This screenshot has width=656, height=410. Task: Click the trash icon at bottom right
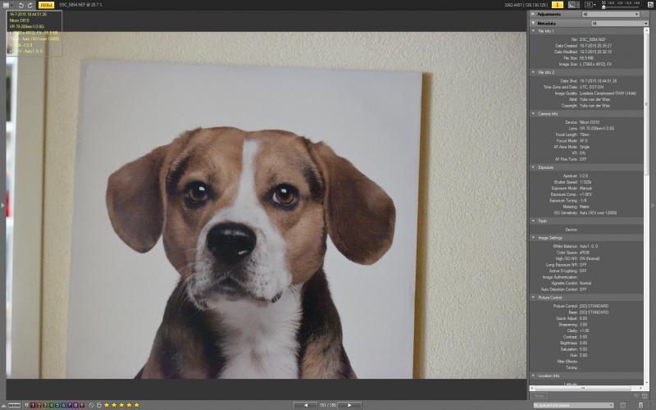[x=640, y=405]
